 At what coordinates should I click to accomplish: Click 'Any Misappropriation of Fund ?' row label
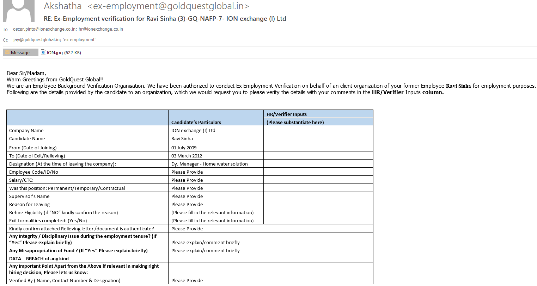click(x=78, y=250)
